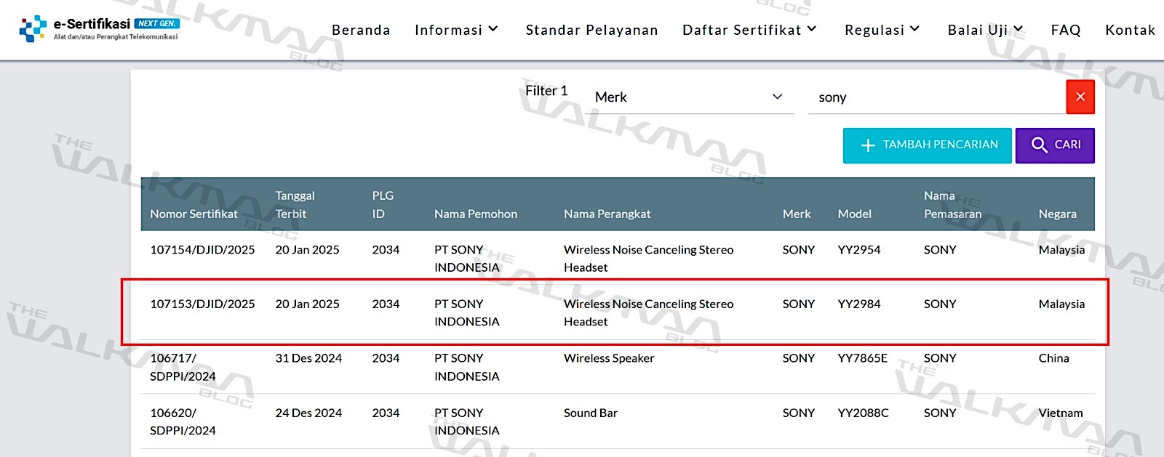Select certificate row 107153/DJID/2025

point(618,312)
